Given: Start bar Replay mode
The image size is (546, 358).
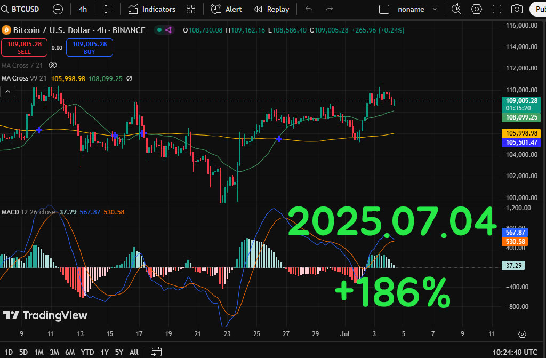Looking at the screenshot, I should coord(271,10).
